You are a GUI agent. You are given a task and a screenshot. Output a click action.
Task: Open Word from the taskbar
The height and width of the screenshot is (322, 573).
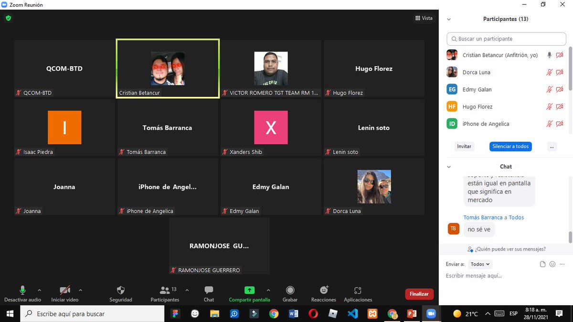294,314
